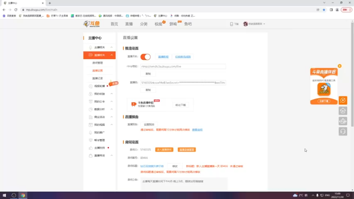The height and width of the screenshot is (199, 354).
Task: Open the 首页 nav item
Action: pos(114,24)
